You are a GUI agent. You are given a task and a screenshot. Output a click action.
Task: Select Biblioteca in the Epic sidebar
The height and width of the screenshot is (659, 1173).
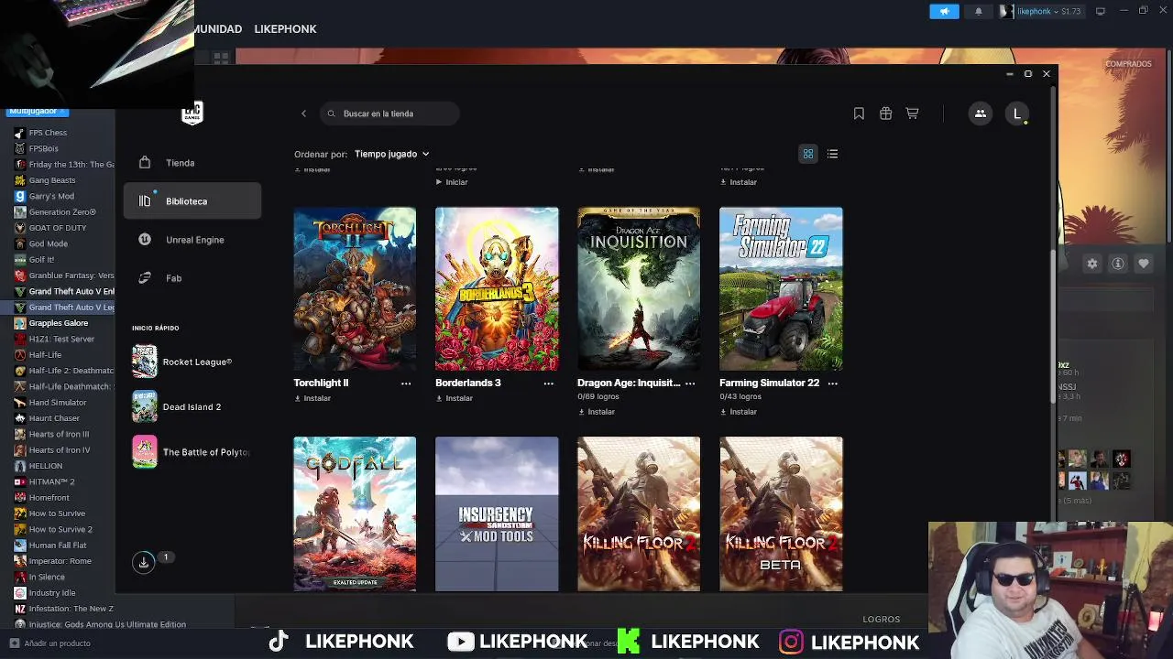[x=192, y=201]
